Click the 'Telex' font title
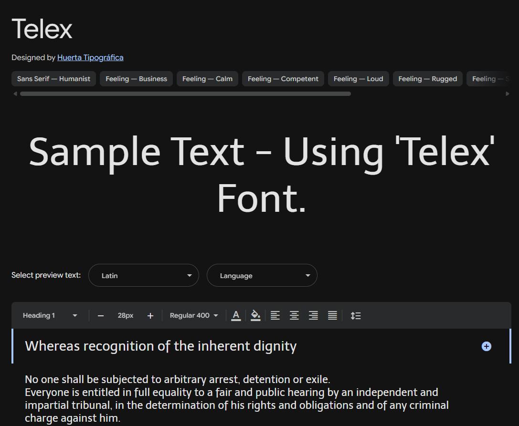This screenshot has height=426, width=519. pos(42,29)
